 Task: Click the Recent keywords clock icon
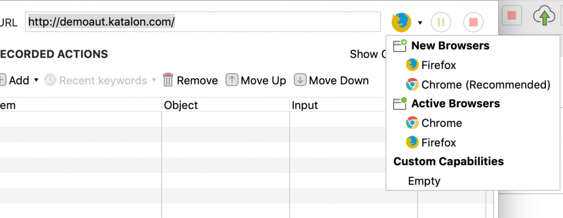pyautogui.click(x=50, y=80)
